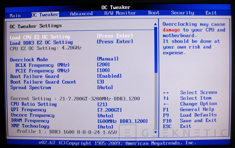Edit Boot Failure Guard Count value 3

coord(101,82)
